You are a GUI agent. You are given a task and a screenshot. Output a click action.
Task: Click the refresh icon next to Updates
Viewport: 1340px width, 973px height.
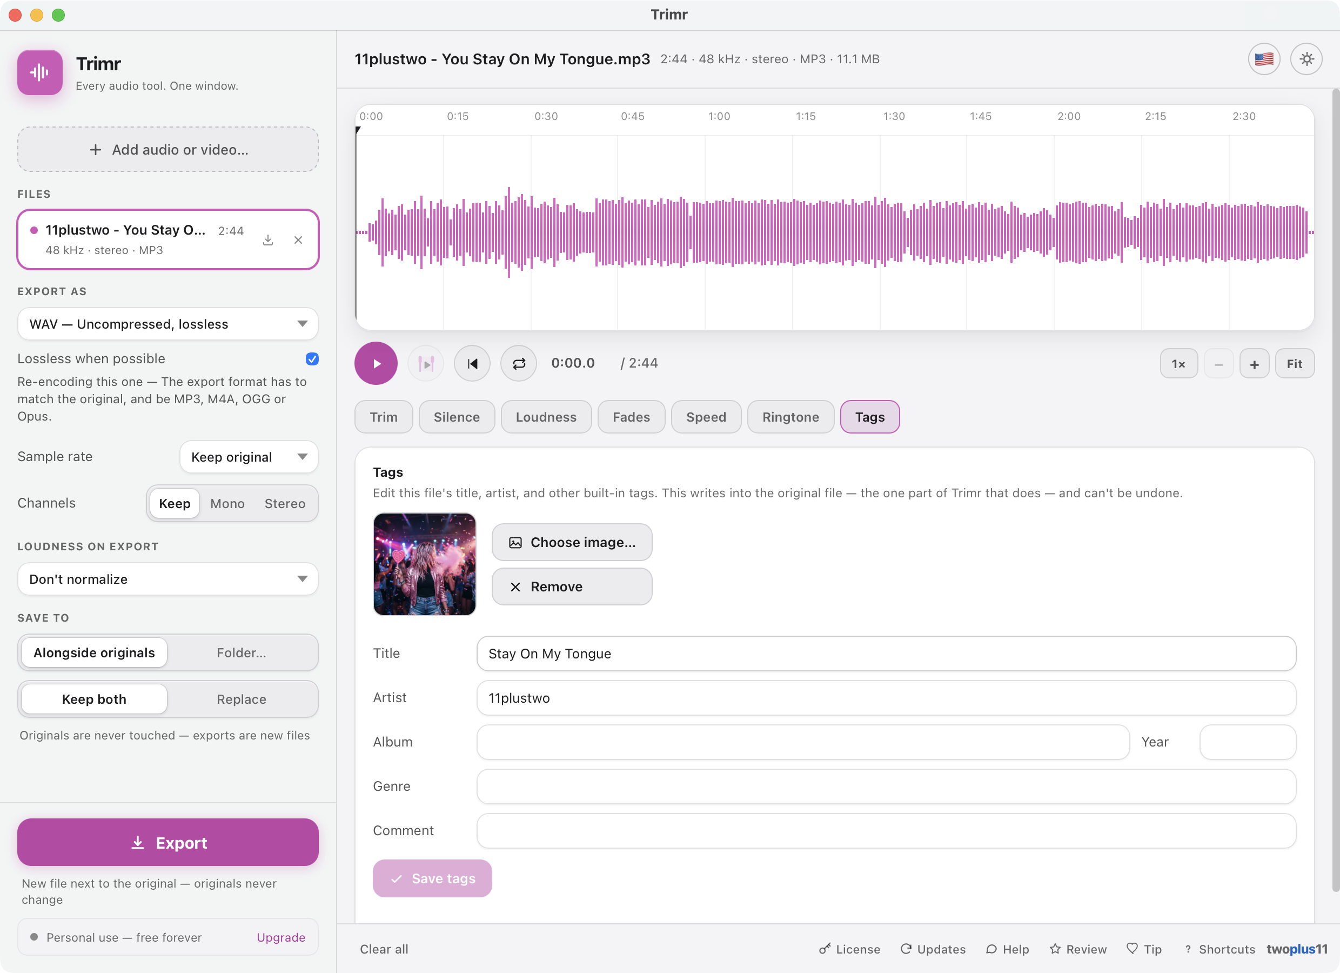click(906, 949)
